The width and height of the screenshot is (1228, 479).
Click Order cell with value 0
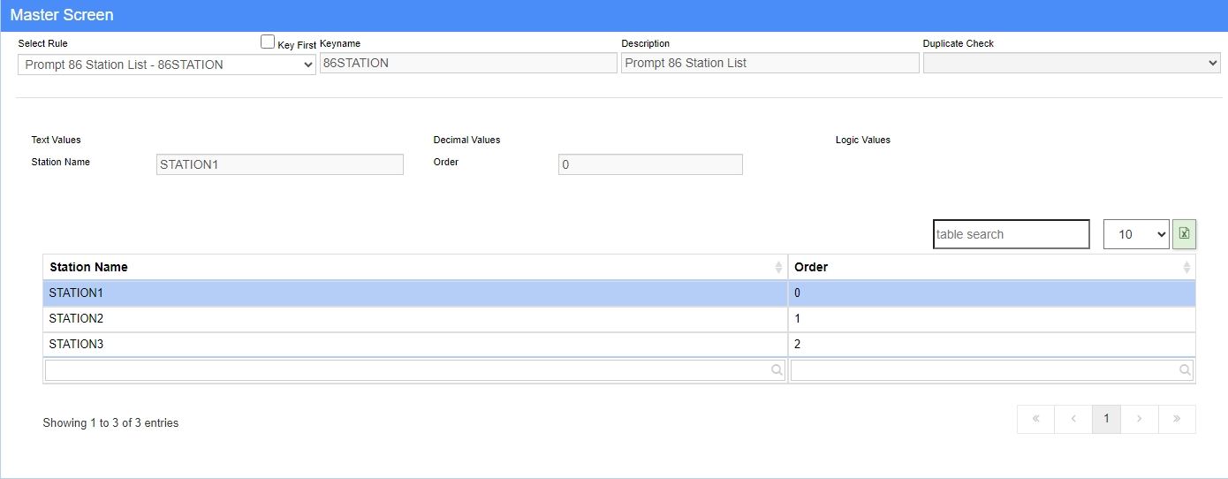pos(991,293)
